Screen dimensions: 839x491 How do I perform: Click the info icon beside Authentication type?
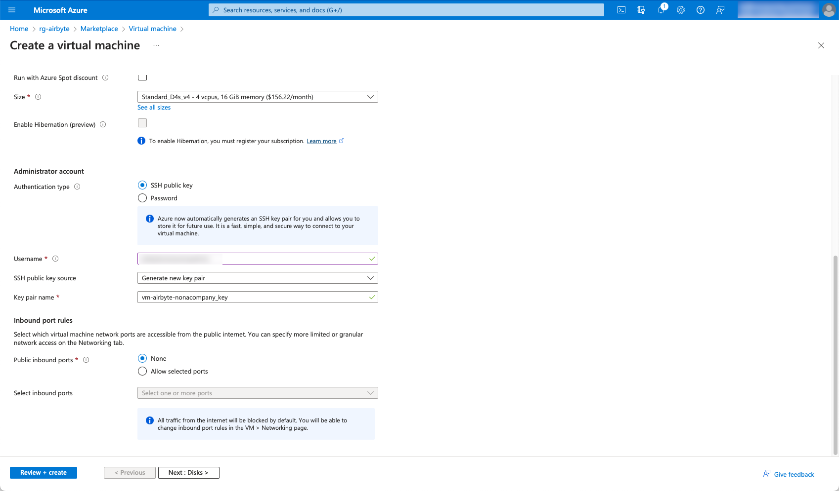77,187
